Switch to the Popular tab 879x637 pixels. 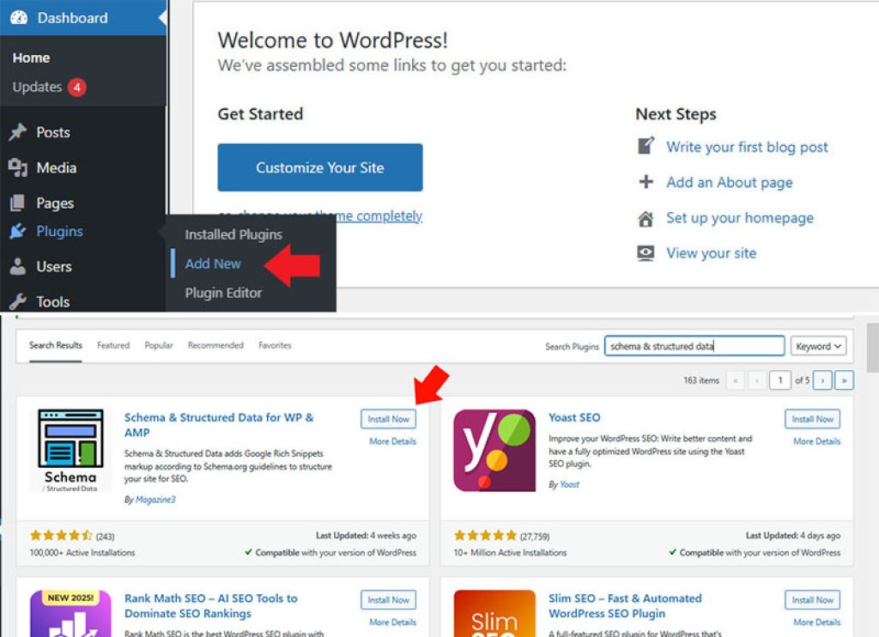(159, 345)
